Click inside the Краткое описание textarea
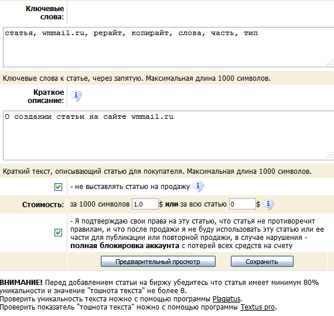 pos(169,135)
